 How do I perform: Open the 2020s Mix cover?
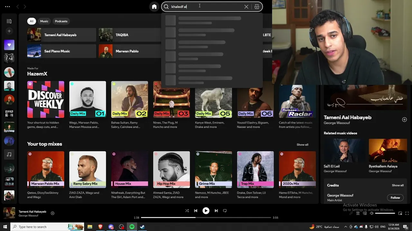(x=297, y=170)
